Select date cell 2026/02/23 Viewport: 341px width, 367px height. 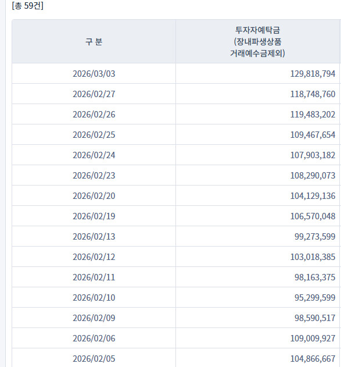point(94,176)
